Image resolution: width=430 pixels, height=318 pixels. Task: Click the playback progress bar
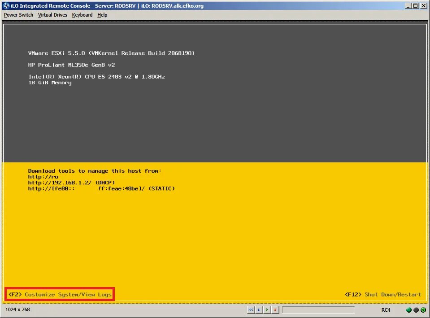[x=318, y=310]
